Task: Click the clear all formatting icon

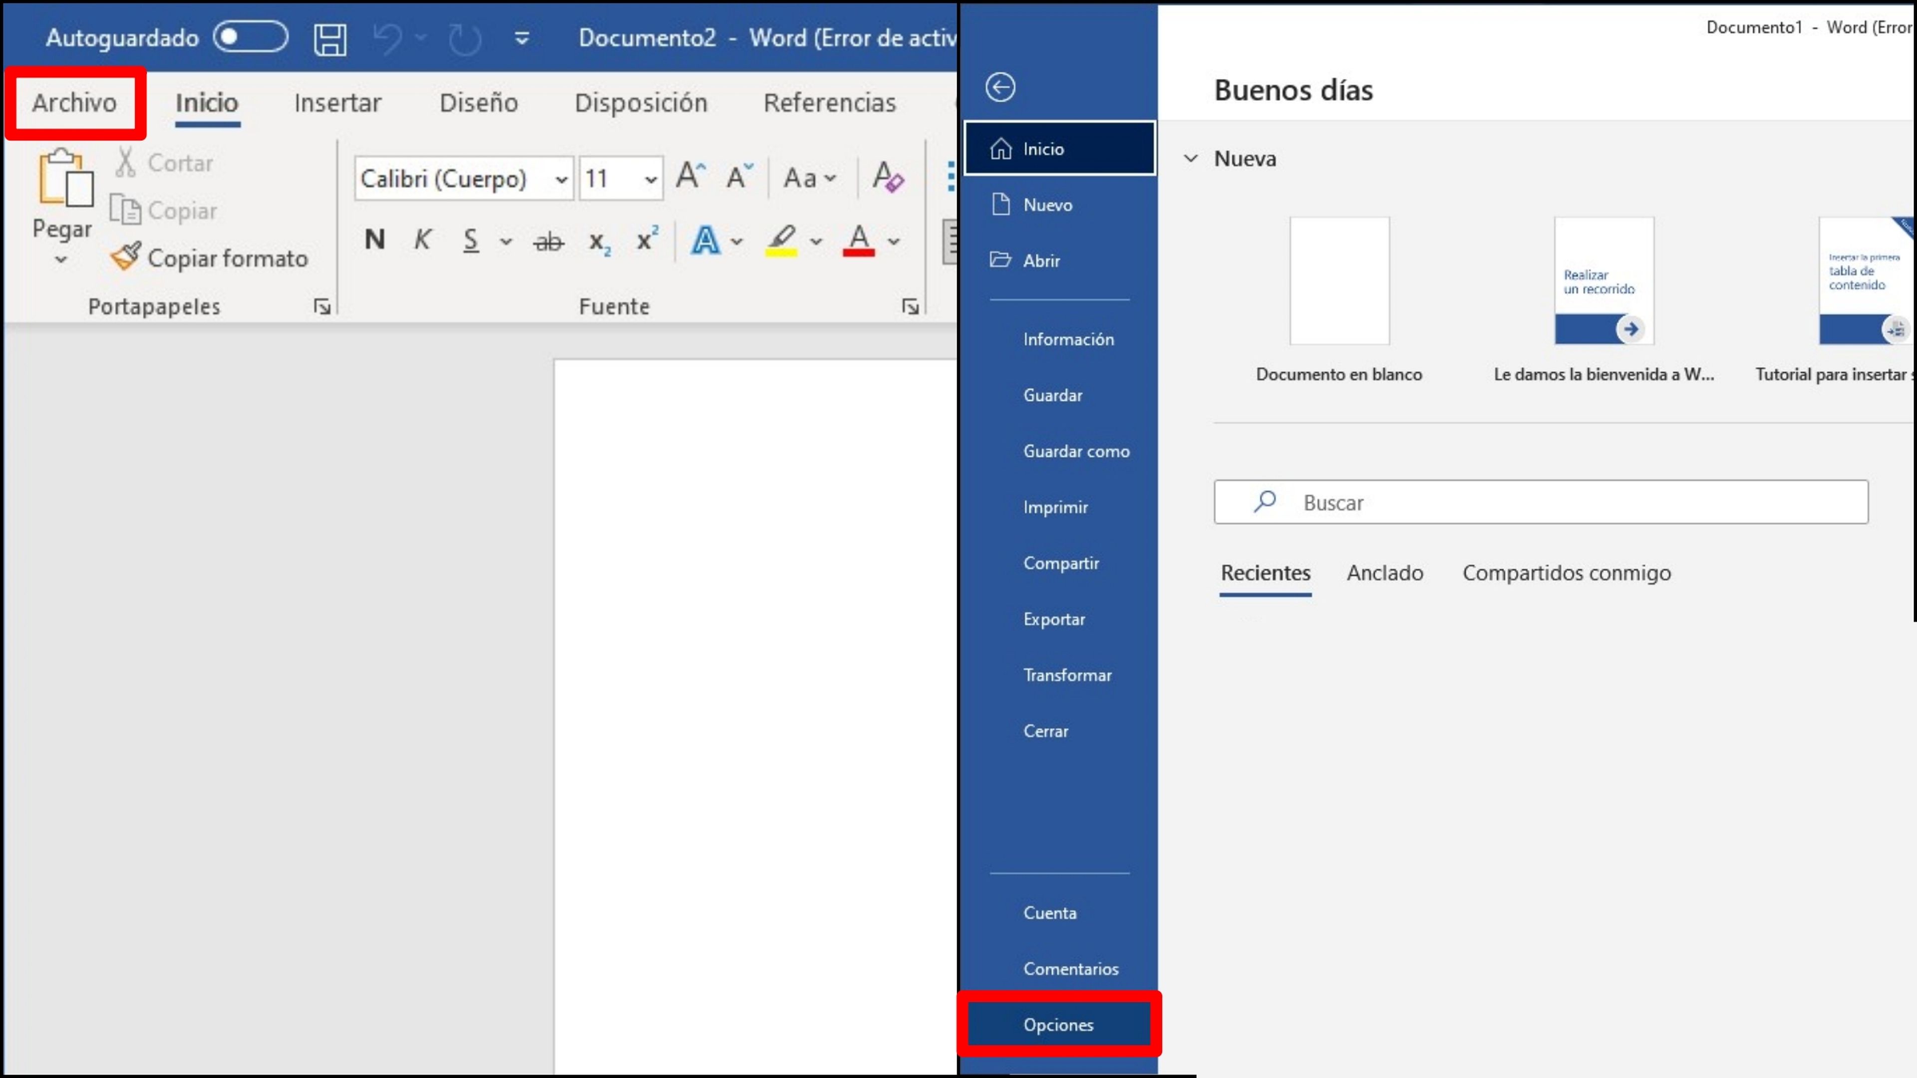Action: tap(888, 177)
